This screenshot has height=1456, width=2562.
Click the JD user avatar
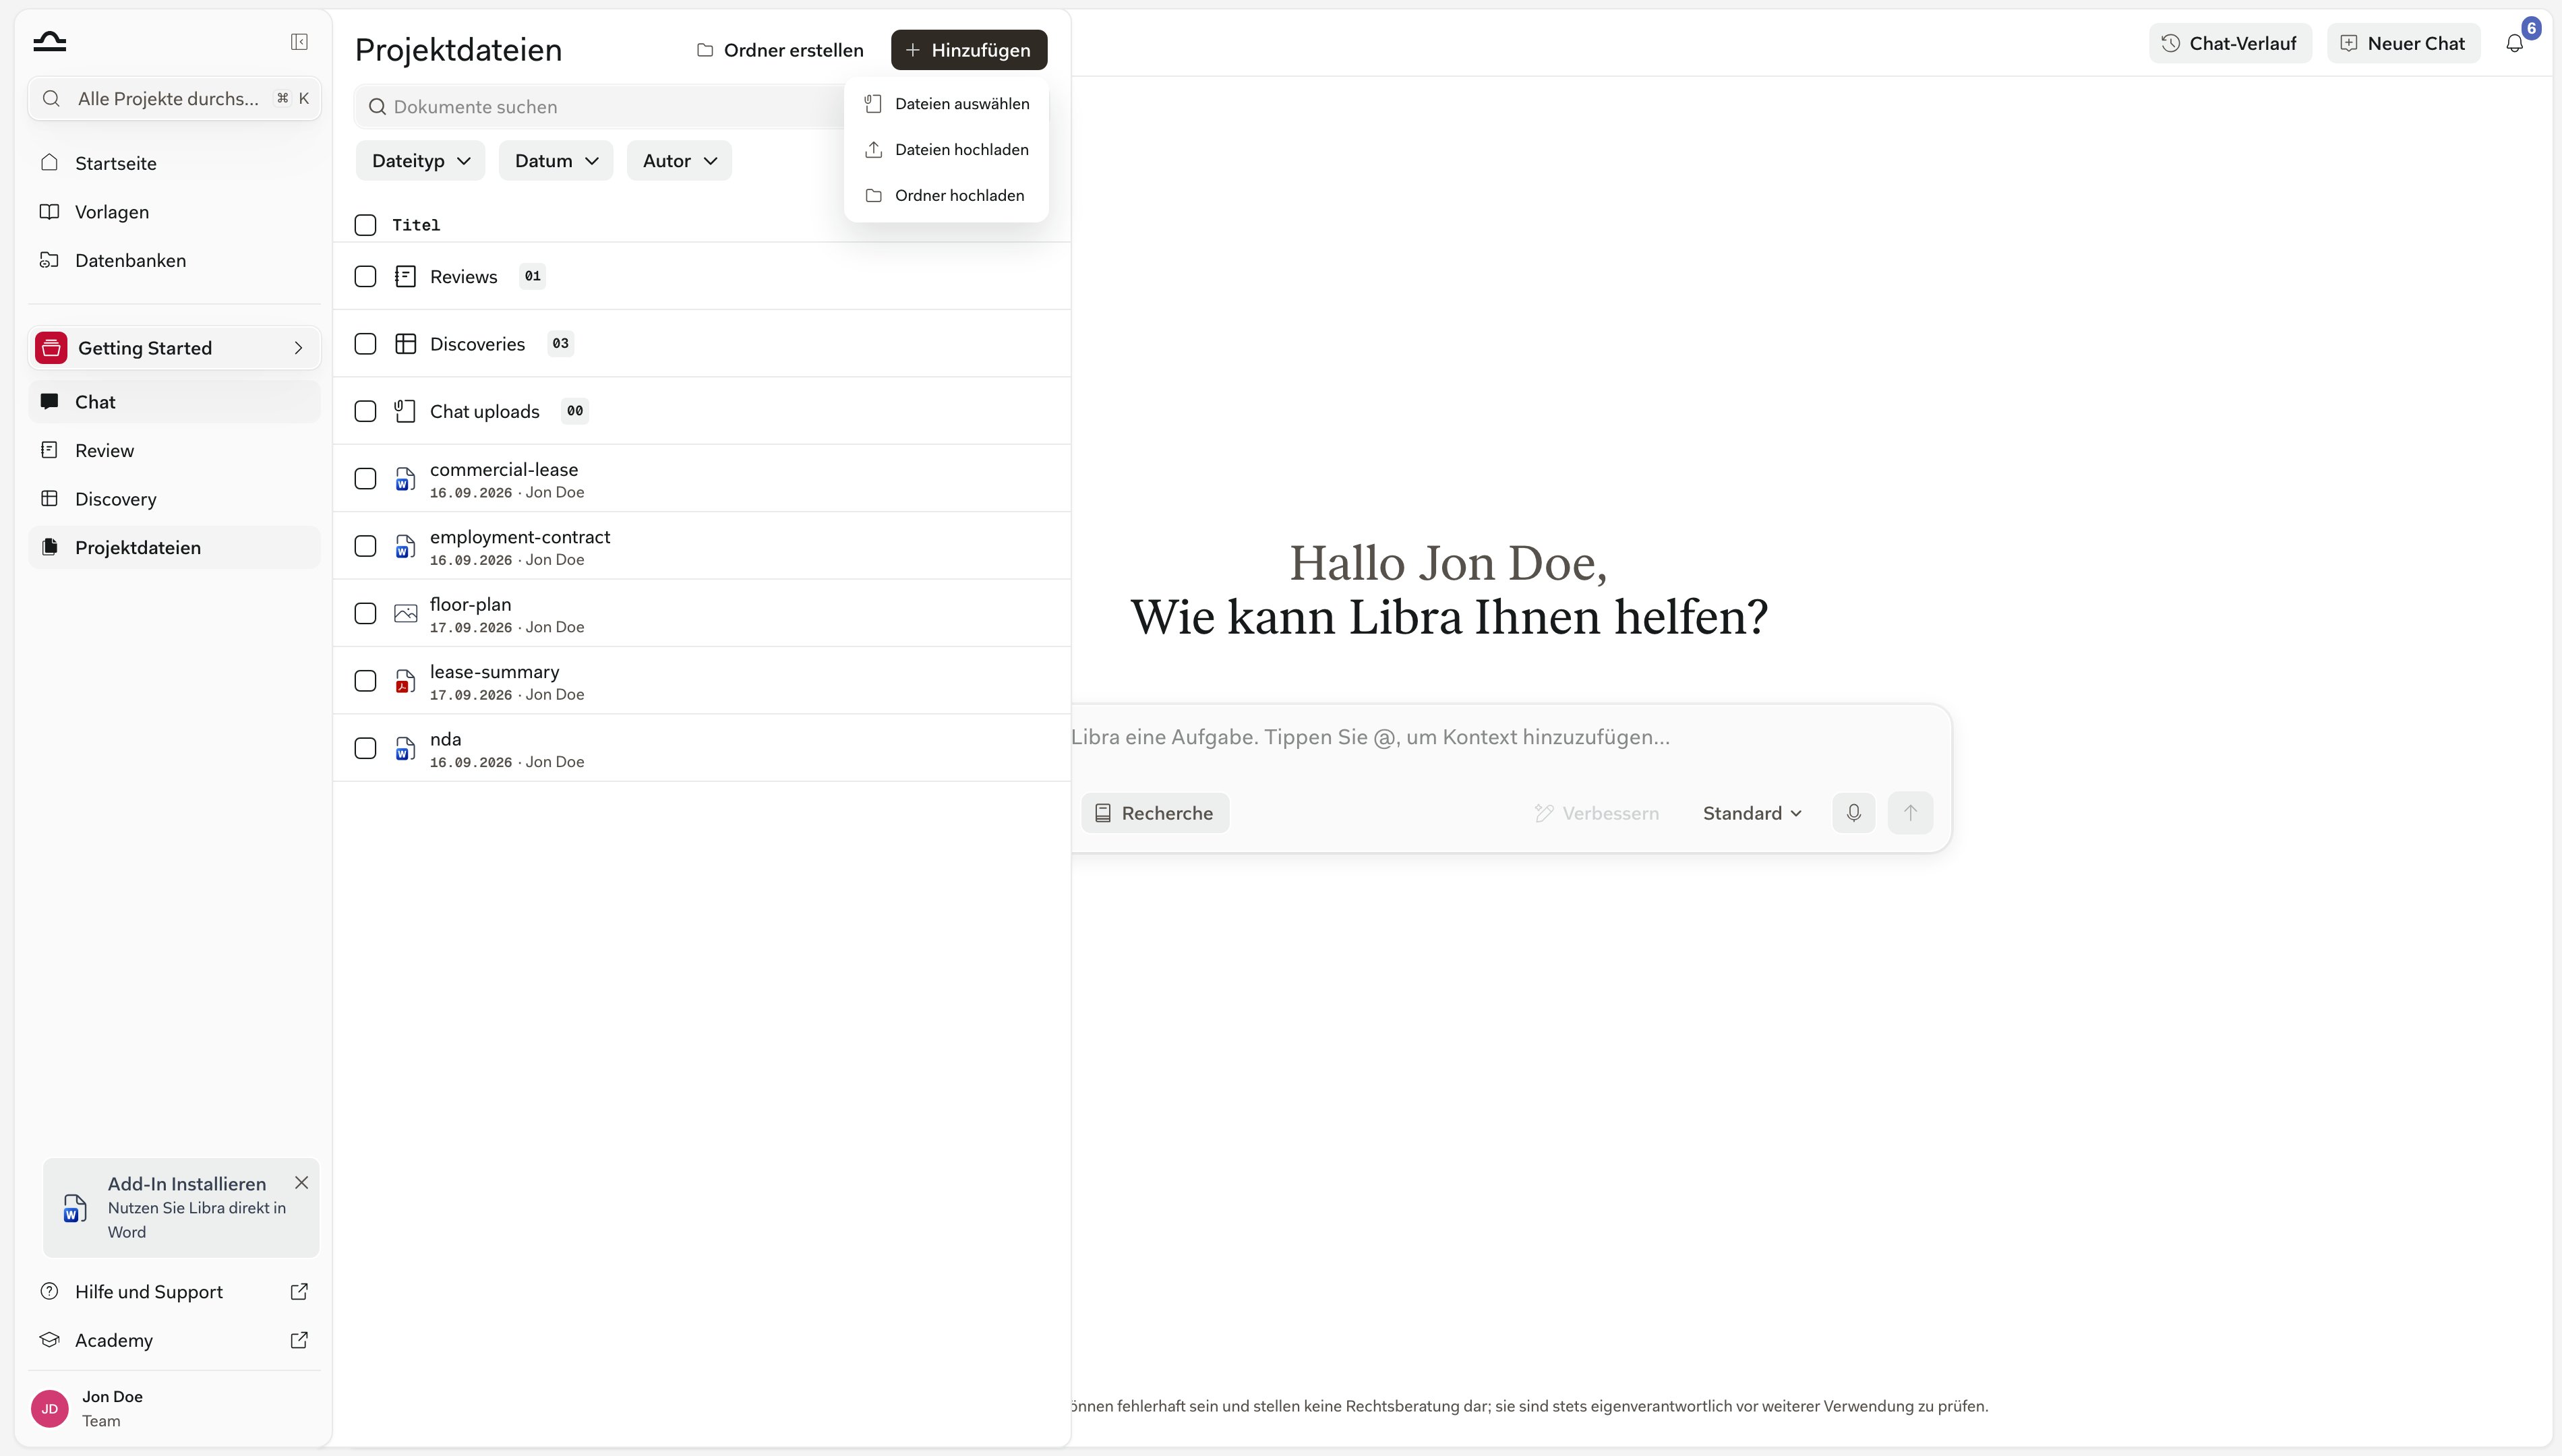[50, 1408]
